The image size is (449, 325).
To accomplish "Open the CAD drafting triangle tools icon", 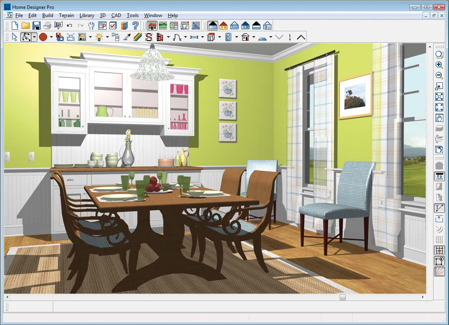I will 196,26.
